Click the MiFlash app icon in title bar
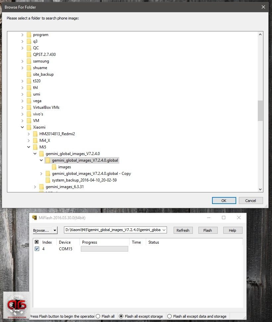The height and width of the screenshot is (322, 272). point(34,218)
